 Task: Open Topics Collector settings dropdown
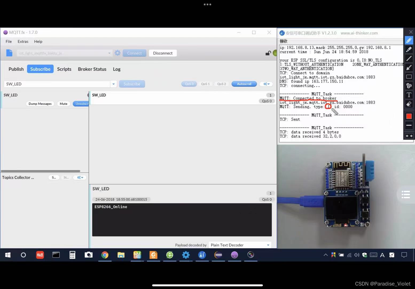click(x=80, y=177)
